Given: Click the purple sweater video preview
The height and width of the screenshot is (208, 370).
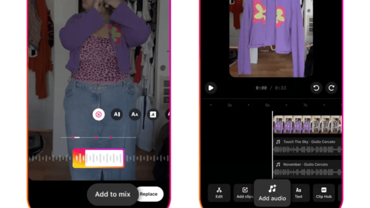Looking at the screenshot, I should (271, 39).
